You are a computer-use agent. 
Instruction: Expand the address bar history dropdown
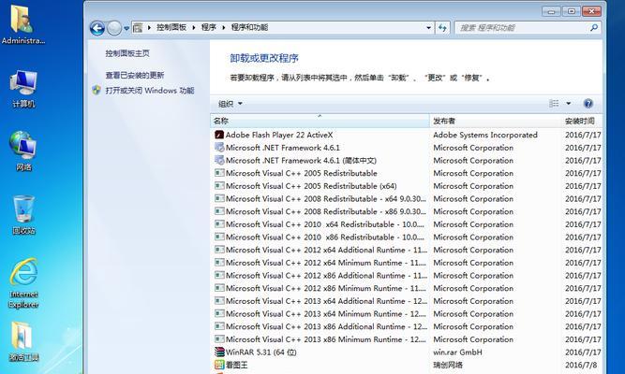428,28
